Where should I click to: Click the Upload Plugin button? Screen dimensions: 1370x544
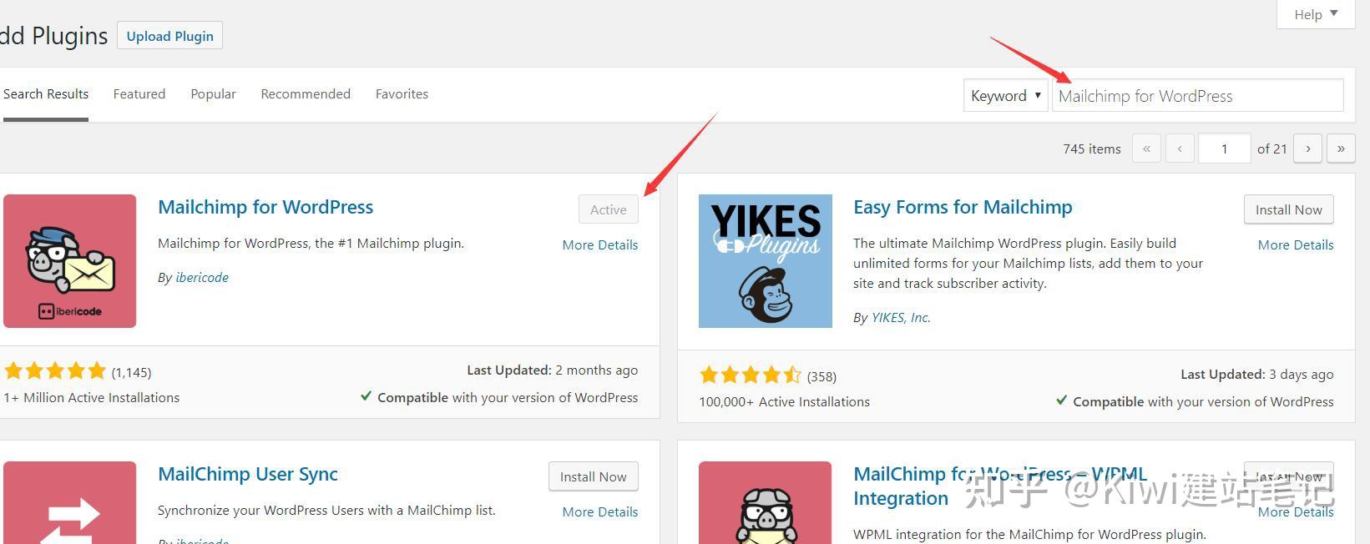tap(169, 35)
